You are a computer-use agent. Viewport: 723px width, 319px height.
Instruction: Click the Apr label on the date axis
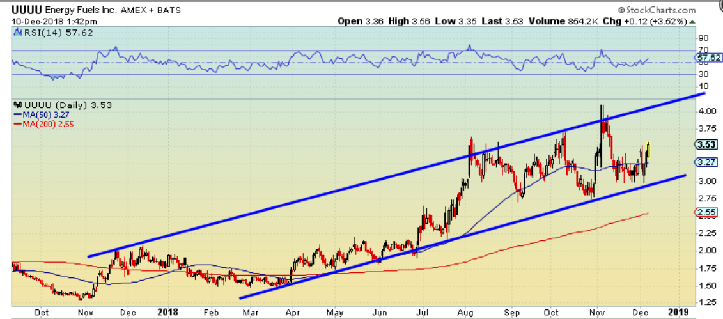(292, 311)
